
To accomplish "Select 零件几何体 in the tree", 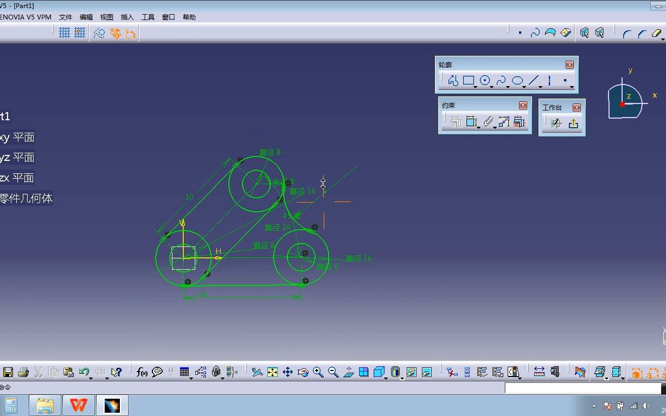I will click(26, 198).
